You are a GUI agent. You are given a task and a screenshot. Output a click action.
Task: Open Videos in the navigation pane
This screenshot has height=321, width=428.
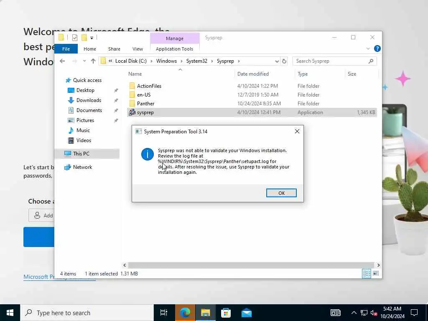[x=84, y=140]
